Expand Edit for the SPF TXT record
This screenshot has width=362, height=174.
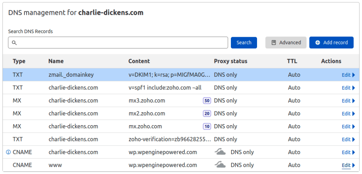tap(348, 88)
